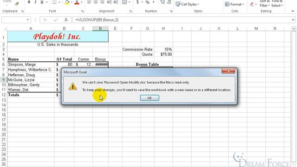
Task: Open Clipboard dialog launcher
Action: [22, 11]
